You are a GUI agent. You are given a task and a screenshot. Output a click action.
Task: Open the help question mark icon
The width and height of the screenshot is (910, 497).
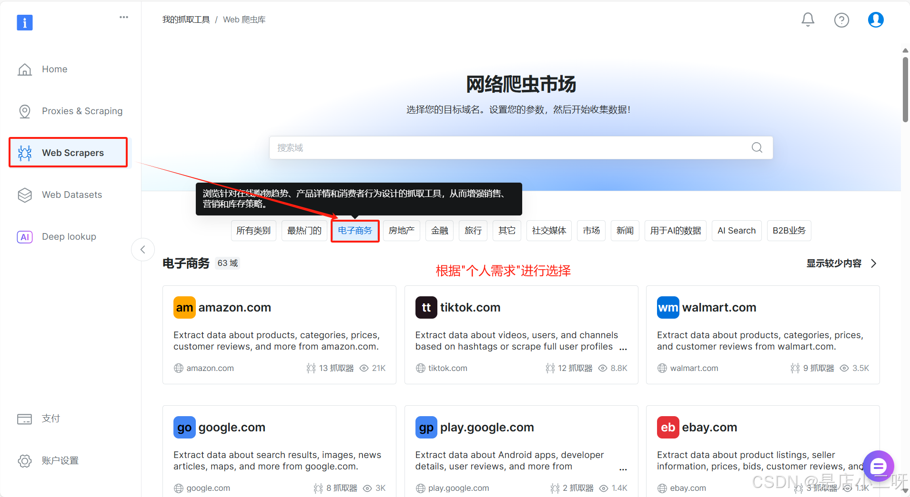point(841,20)
